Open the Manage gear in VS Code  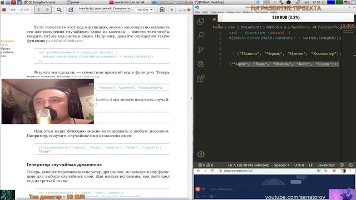[201, 154]
